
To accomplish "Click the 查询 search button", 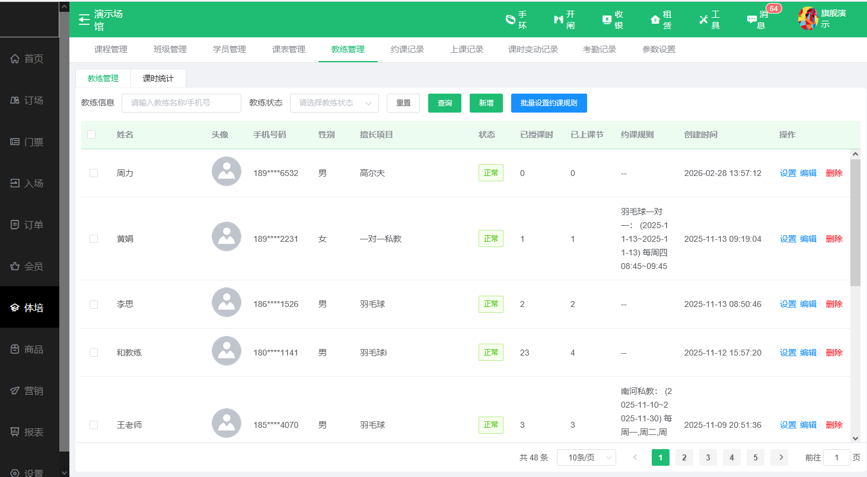I will pos(444,103).
